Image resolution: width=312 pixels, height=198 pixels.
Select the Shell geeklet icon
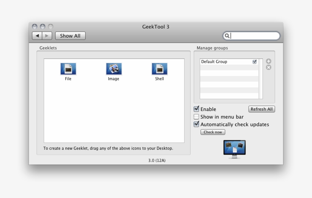[x=159, y=69]
